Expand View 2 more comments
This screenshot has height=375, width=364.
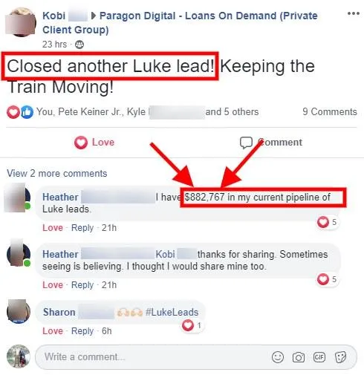tap(57, 173)
